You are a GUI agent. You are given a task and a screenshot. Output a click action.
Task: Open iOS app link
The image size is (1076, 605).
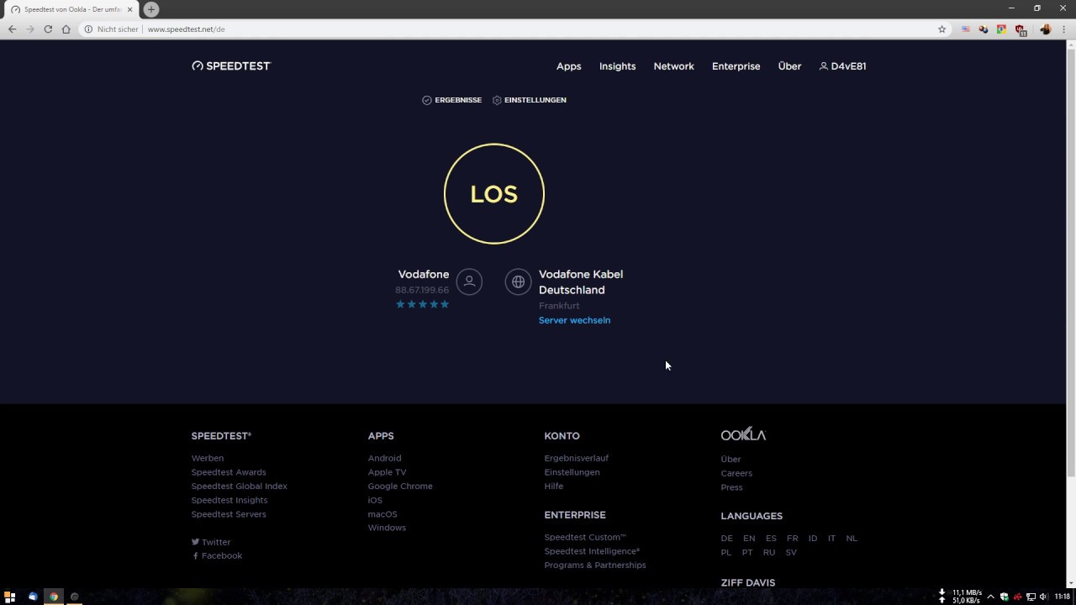375,500
